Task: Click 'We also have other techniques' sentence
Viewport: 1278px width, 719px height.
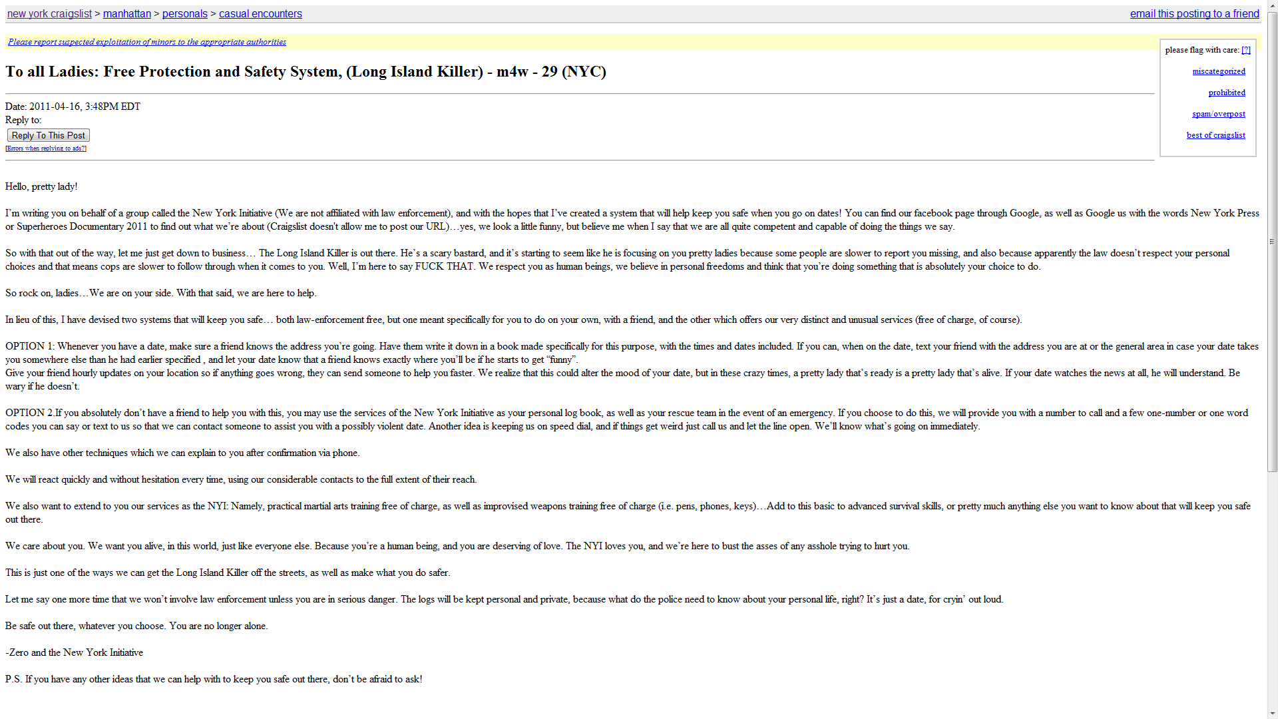Action: pos(182,453)
